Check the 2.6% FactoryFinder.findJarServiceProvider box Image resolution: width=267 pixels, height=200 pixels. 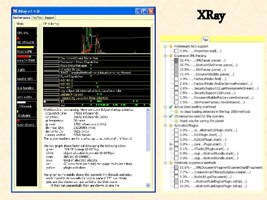[x=176, y=84]
